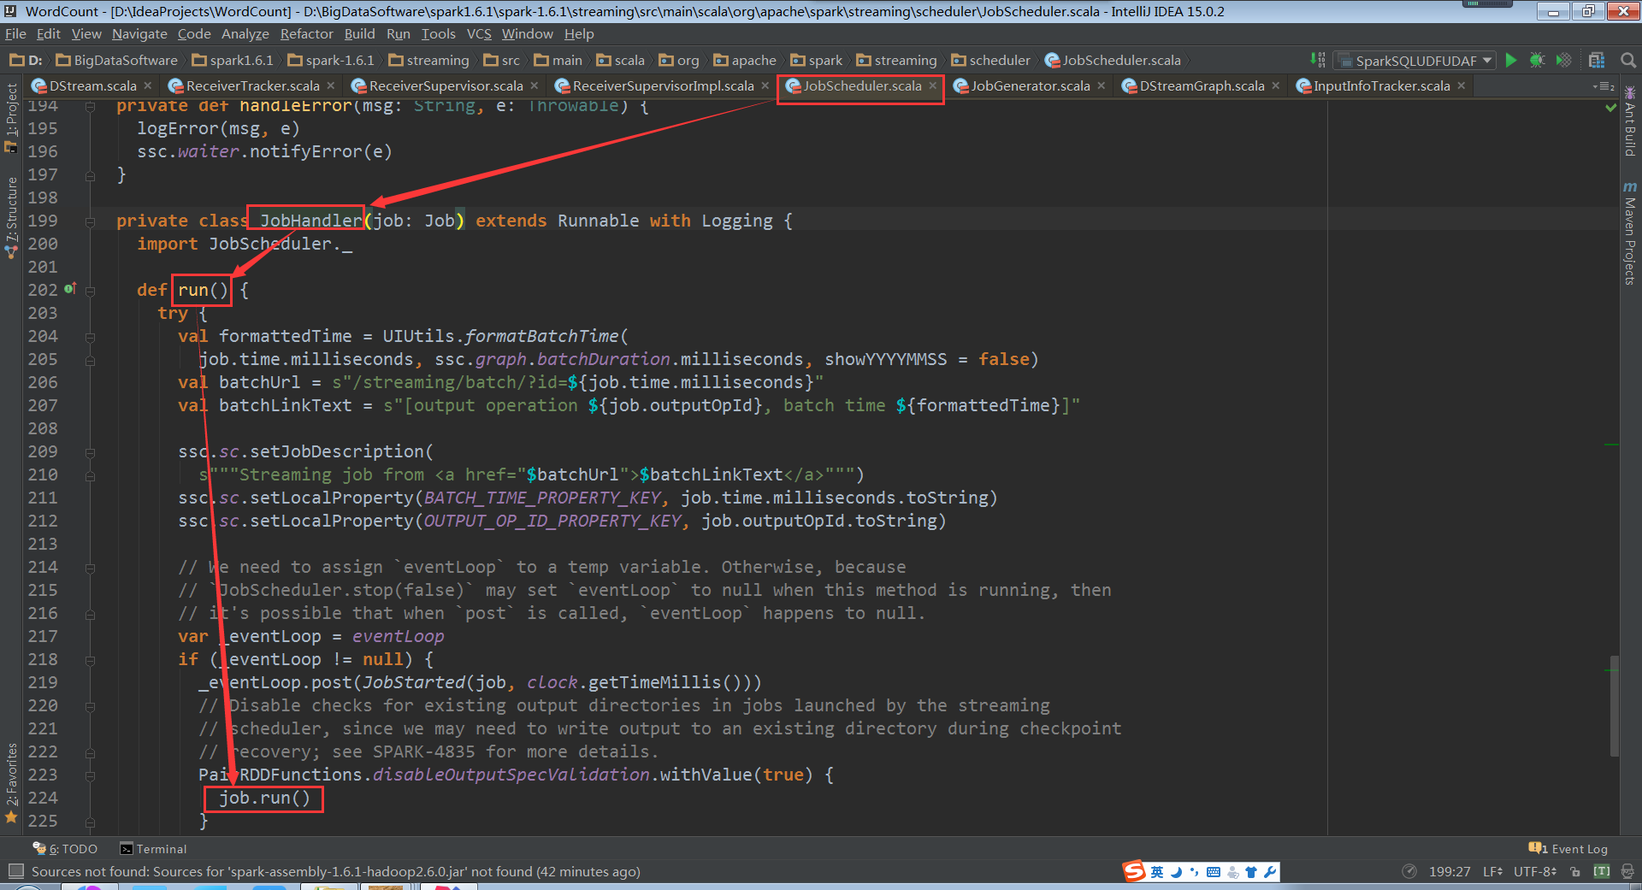Open the Event Log
Viewport: 1642px width, 890px height.
click(x=1568, y=849)
